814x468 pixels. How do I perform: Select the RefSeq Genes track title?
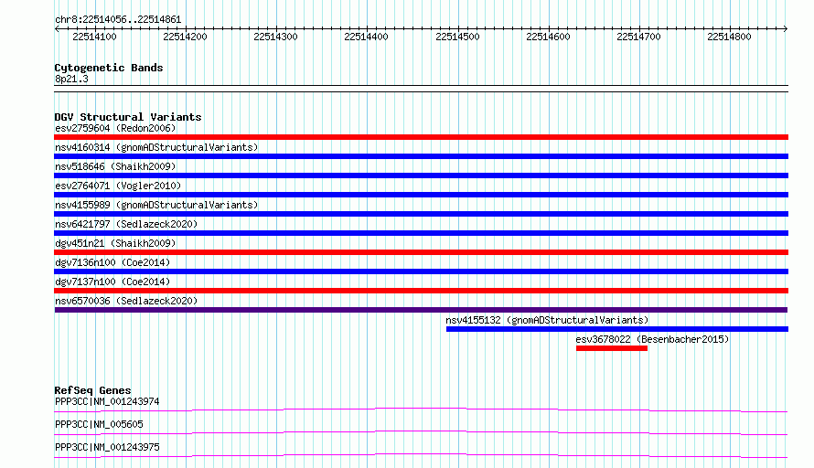click(92, 390)
